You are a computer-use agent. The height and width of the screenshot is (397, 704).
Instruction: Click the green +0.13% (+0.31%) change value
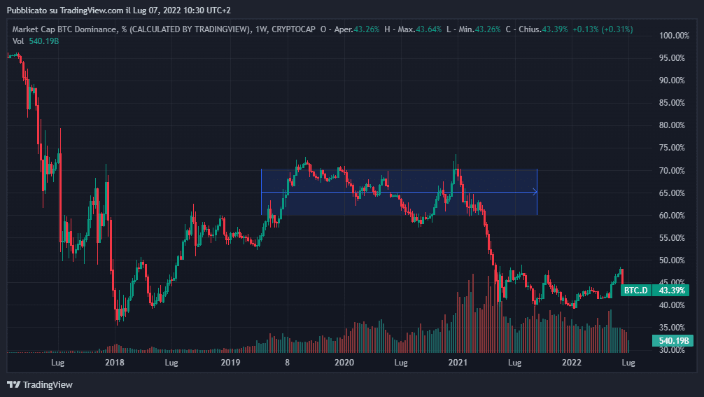(x=602, y=29)
